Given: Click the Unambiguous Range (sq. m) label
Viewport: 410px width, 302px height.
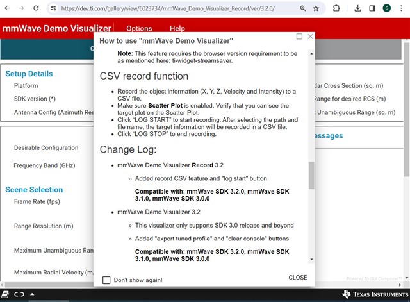Looking at the screenshot, I should click(356, 113).
